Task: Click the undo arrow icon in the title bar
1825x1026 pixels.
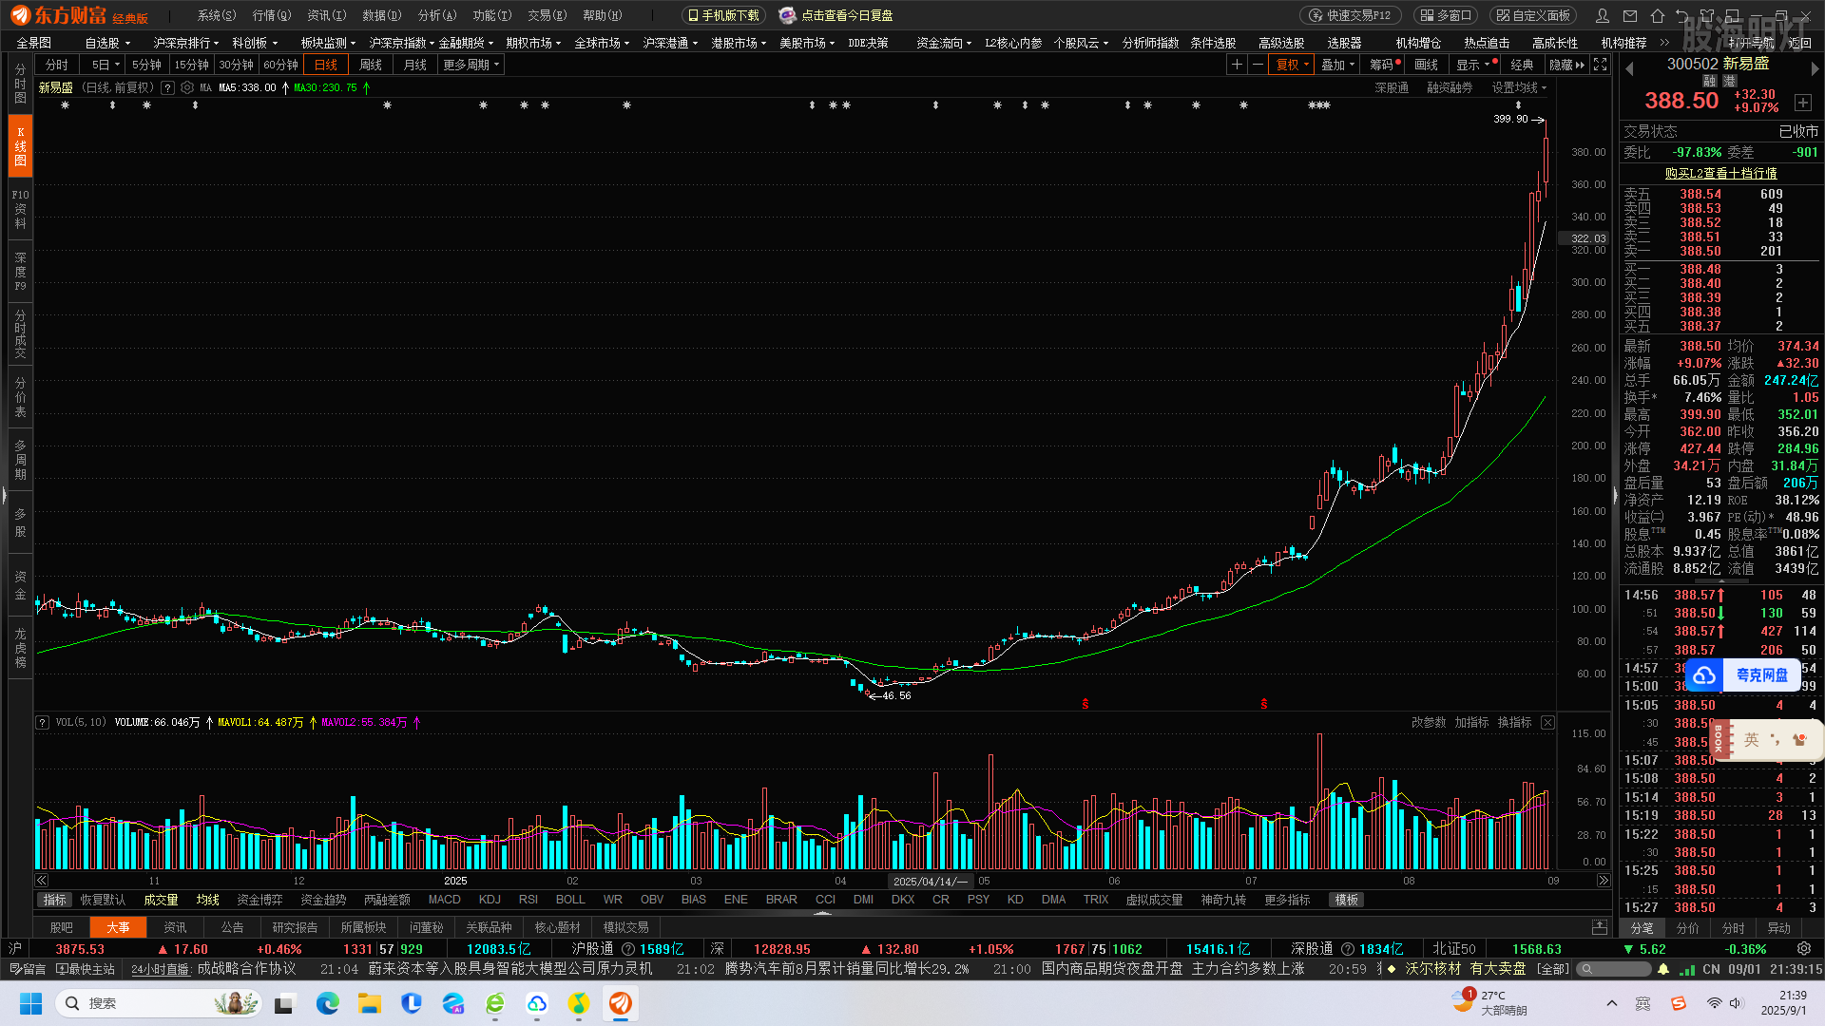Action: point(1682,15)
